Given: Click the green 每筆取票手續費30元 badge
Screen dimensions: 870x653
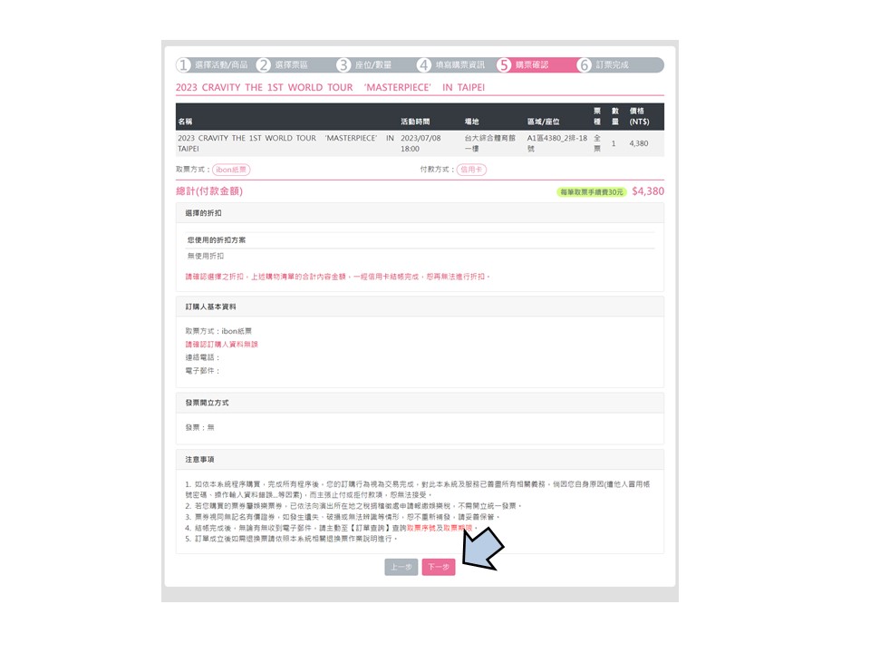Looking at the screenshot, I should pos(592,192).
